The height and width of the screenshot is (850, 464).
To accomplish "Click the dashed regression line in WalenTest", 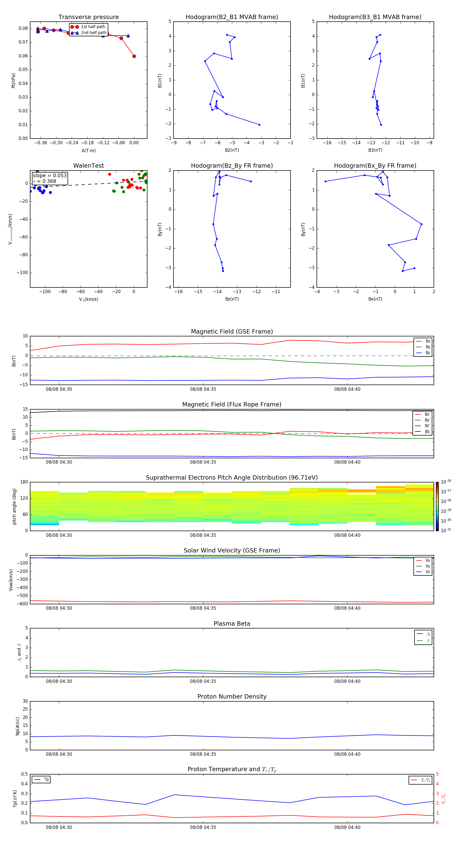I will [x=88, y=184].
